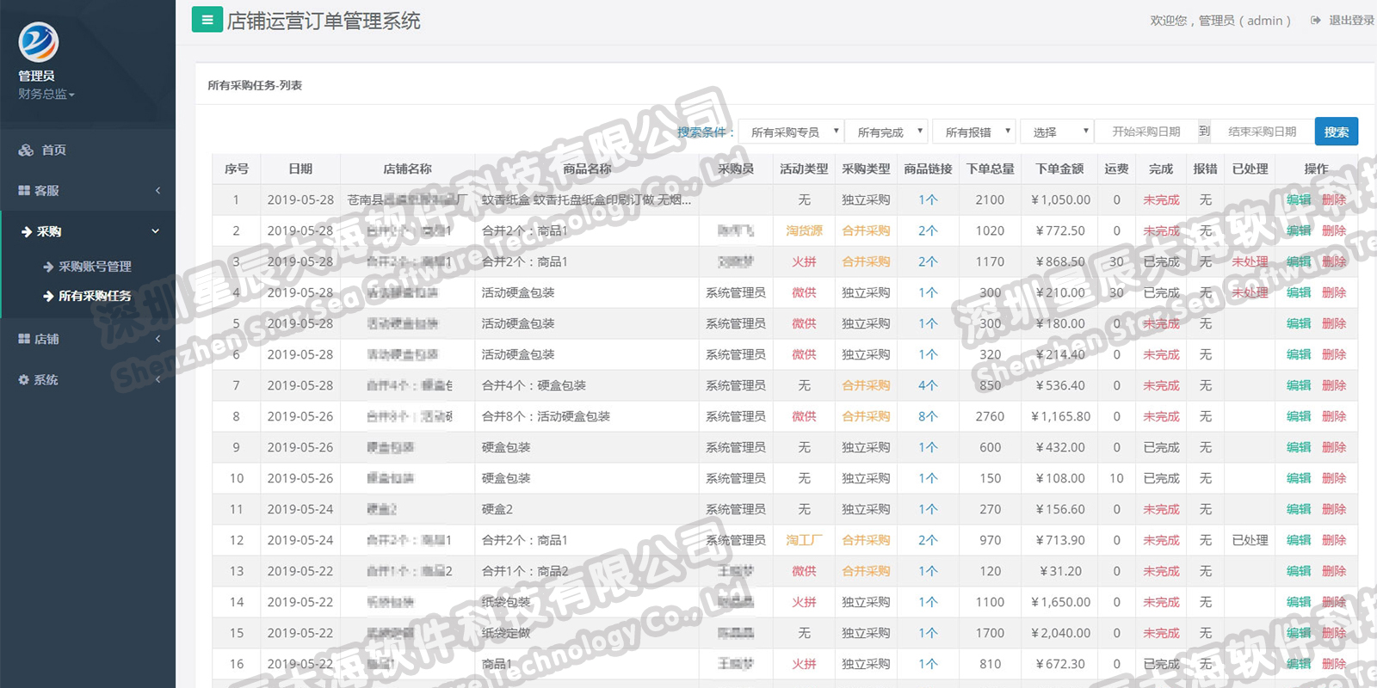Screen dimensions: 1377x688
Task: Click 未完成 status in row 1
Action: click(1161, 200)
